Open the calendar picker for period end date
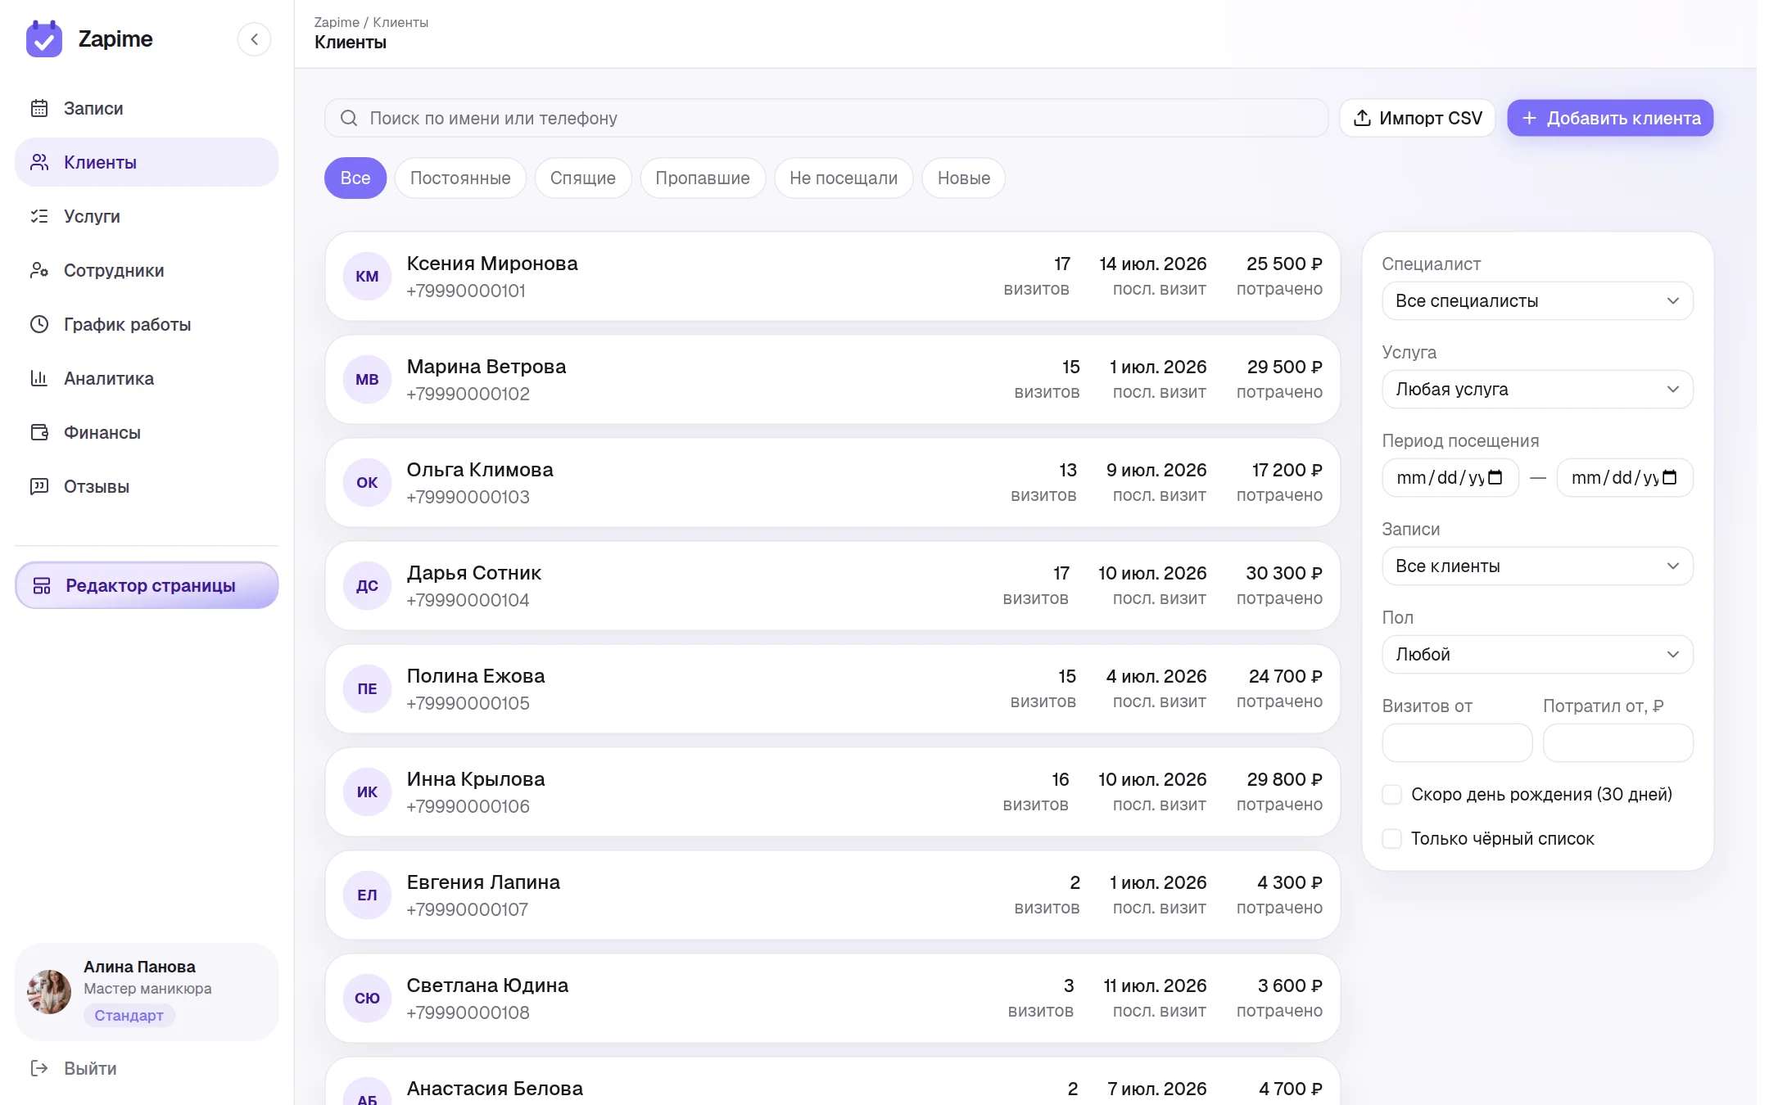1769x1105 pixels. (x=1671, y=477)
